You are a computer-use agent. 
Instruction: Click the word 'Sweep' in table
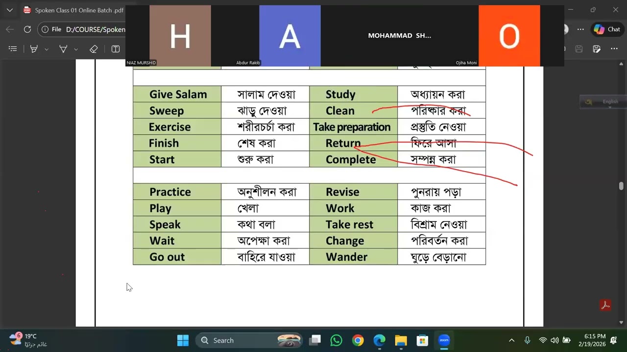pos(167,110)
